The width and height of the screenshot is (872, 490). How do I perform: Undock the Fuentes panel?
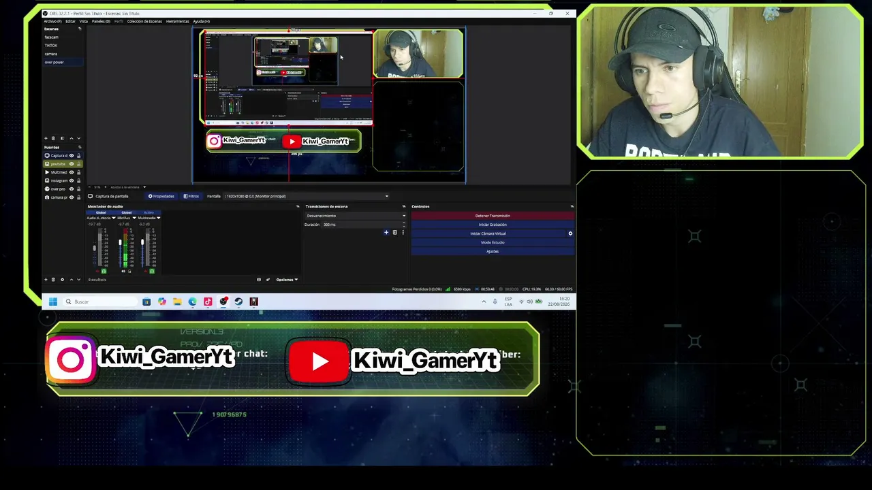point(80,147)
